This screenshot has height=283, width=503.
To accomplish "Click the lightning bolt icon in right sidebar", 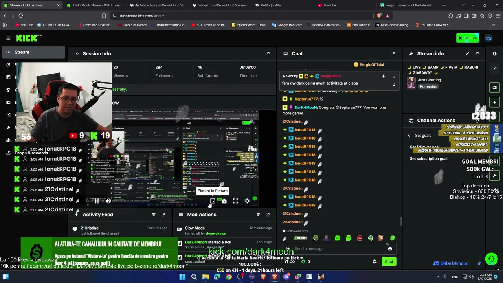I will [494, 102].
